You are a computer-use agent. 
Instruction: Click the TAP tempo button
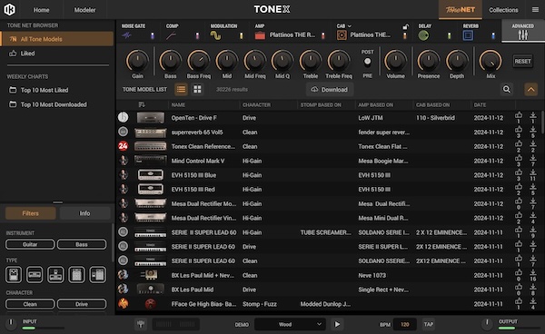point(428,324)
